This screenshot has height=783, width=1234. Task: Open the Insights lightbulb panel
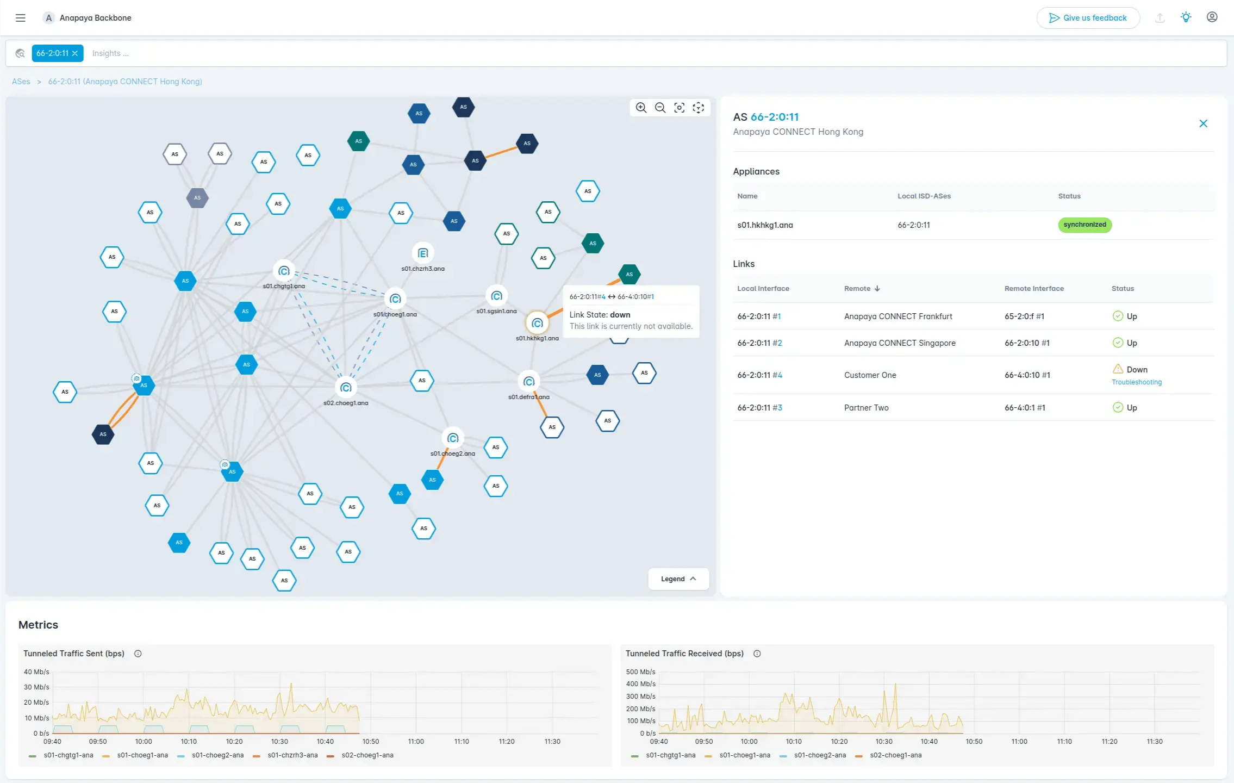[x=1186, y=17]
